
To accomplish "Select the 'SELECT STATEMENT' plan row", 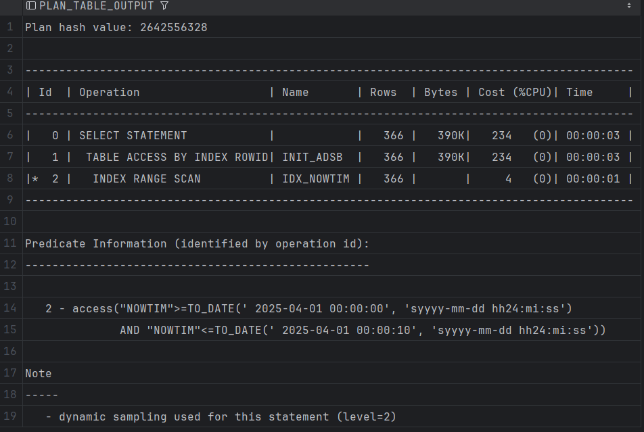I will point(331,135).
